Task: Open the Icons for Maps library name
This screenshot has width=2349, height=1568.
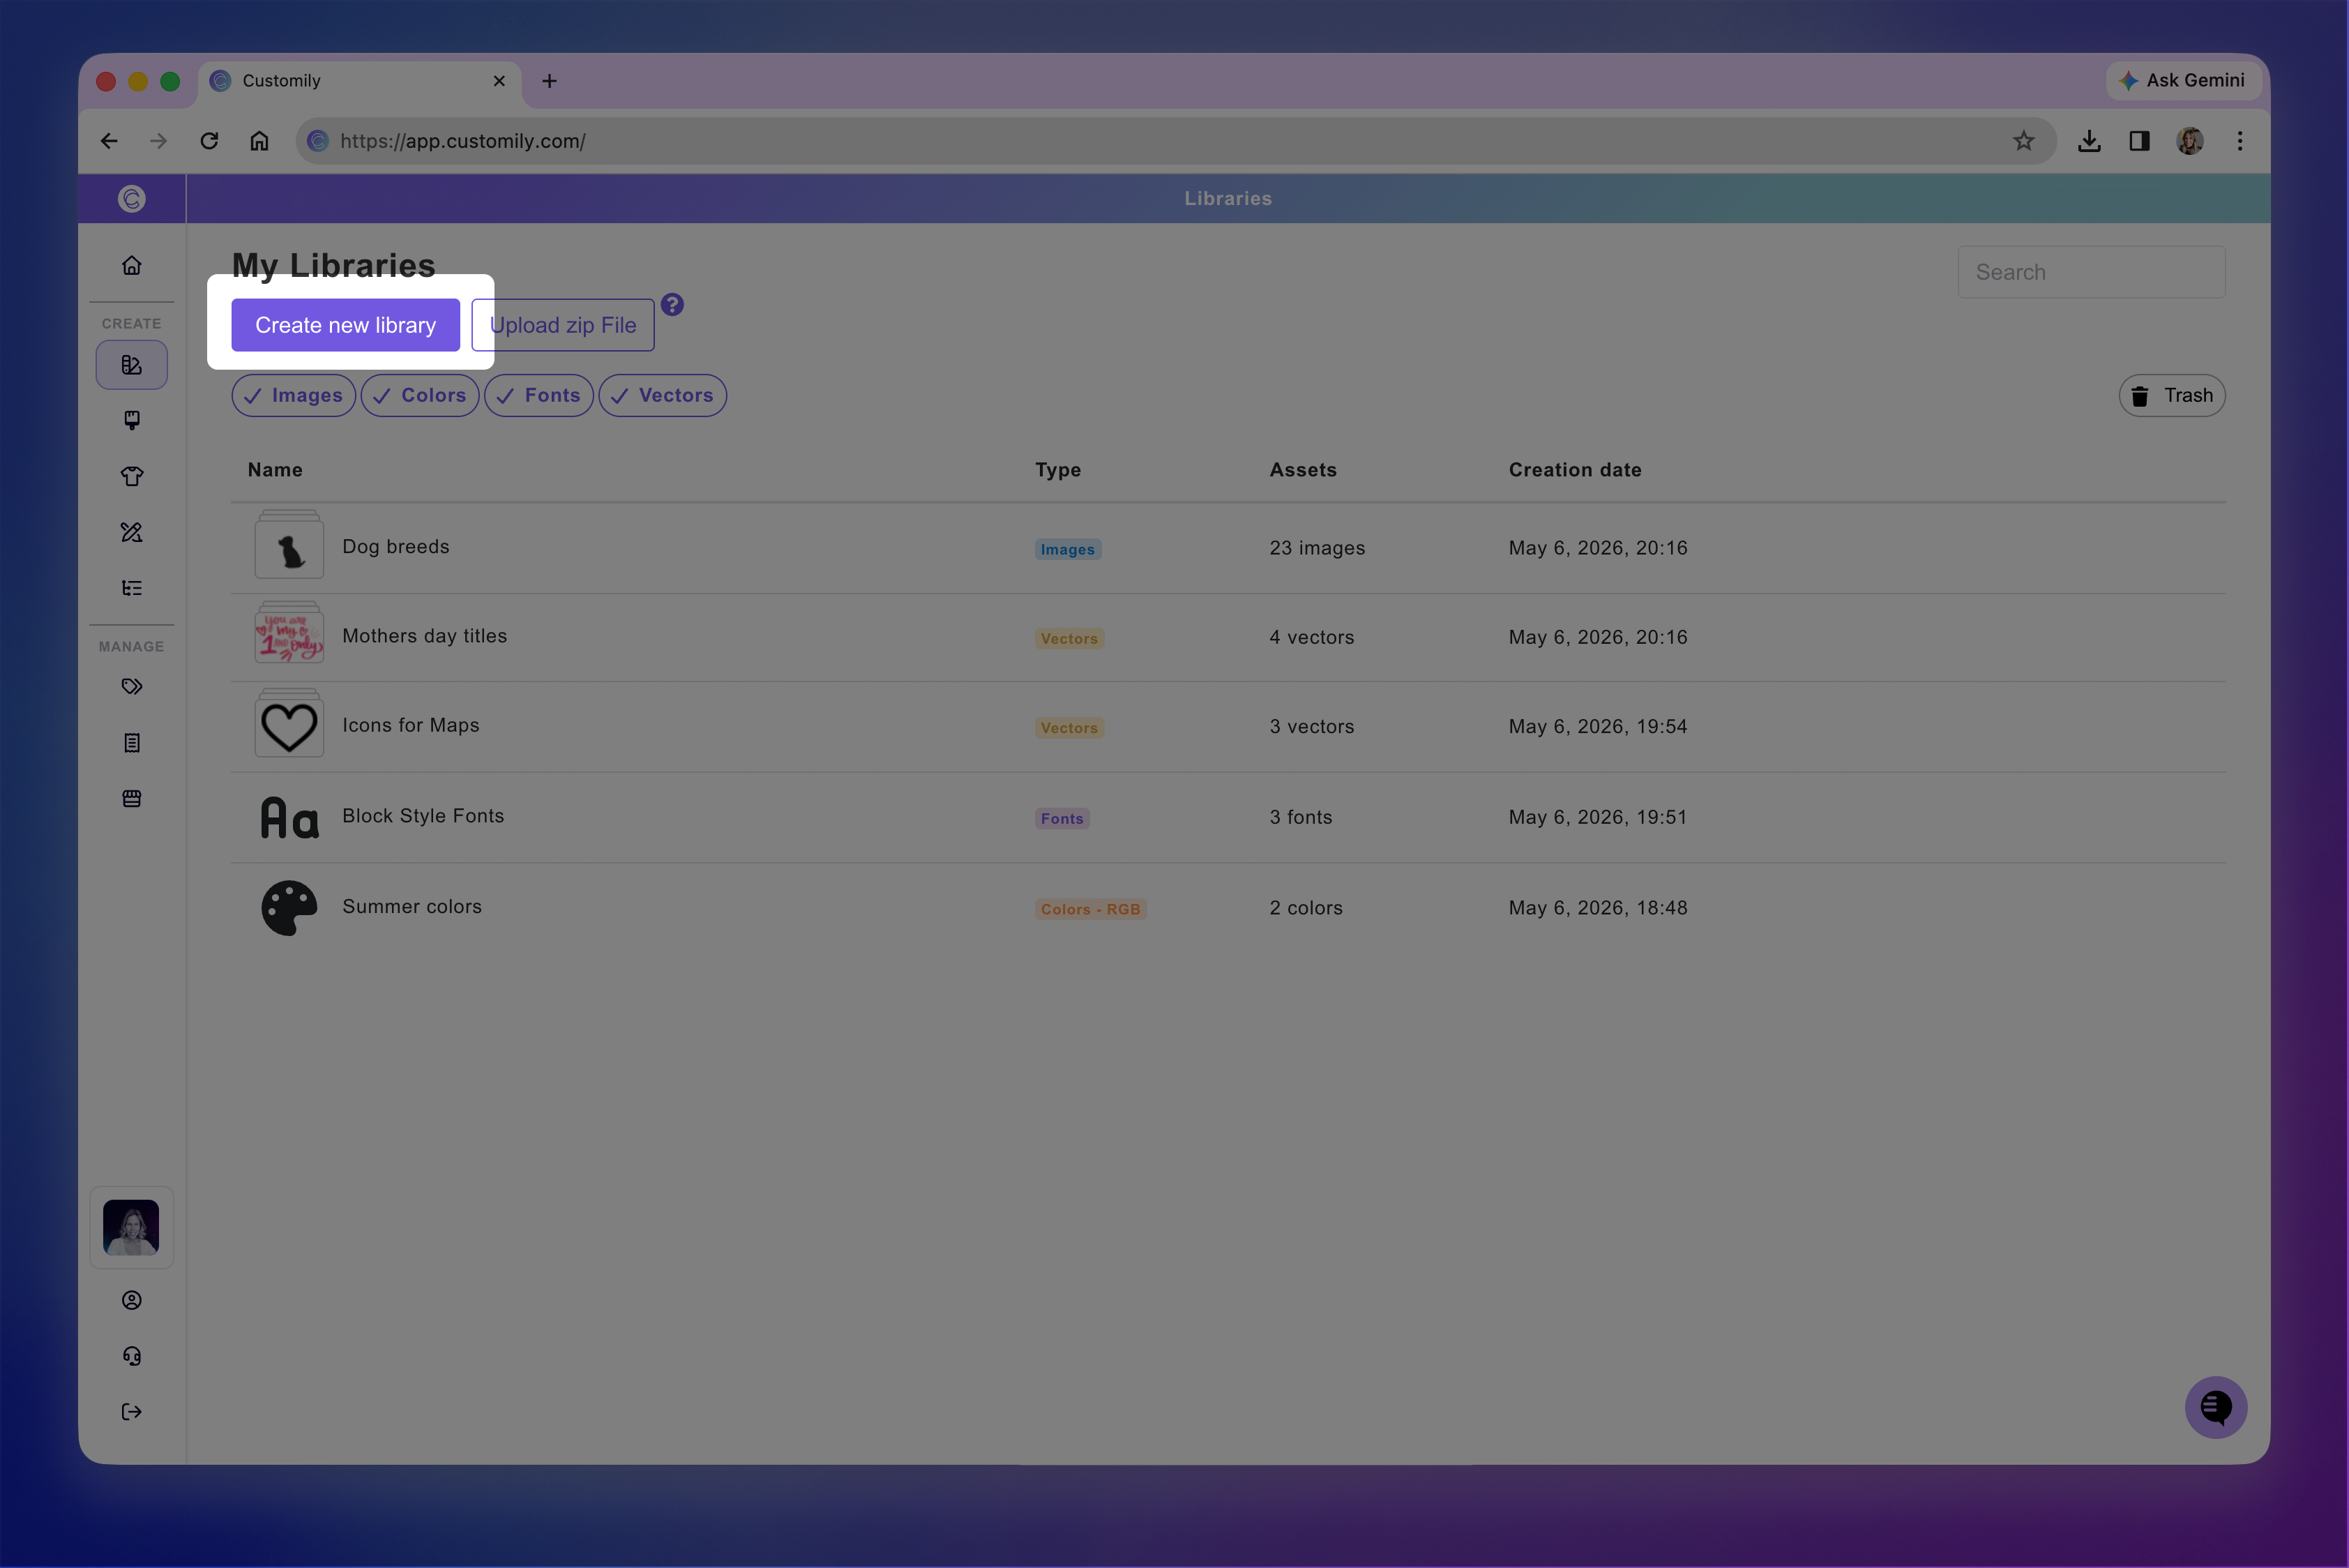Action: (x=411, y=725)
